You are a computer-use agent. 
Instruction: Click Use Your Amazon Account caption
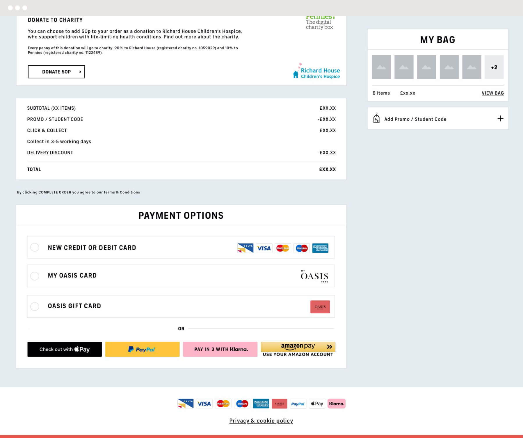coord(298,355)
